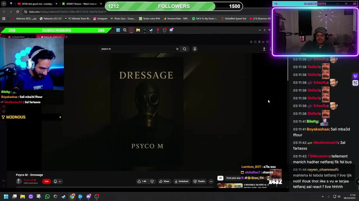The image size is (359, 201).
Task: Open site information icon in address bar
Action: pyautogui.click(x=26, y=12)
